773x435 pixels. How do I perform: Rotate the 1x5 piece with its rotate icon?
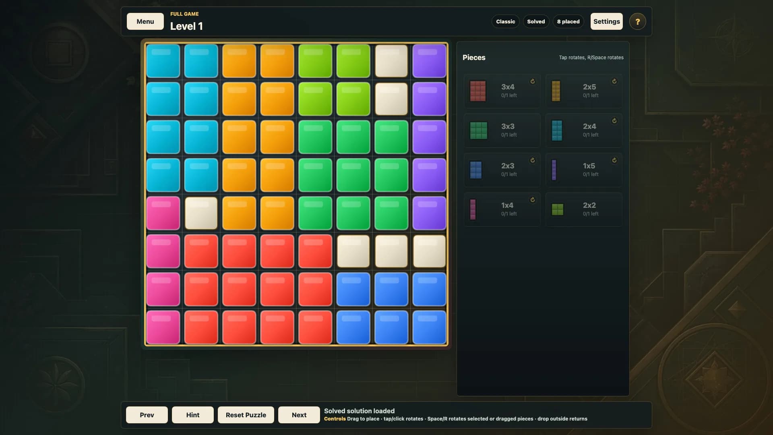(x=614, y=160)
